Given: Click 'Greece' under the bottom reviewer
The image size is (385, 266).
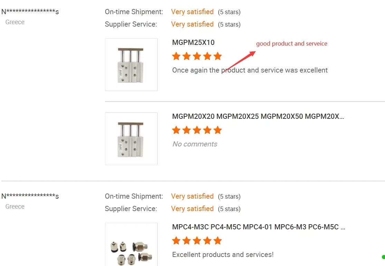Looking at the screenshot, I should (x=15, y=207).
